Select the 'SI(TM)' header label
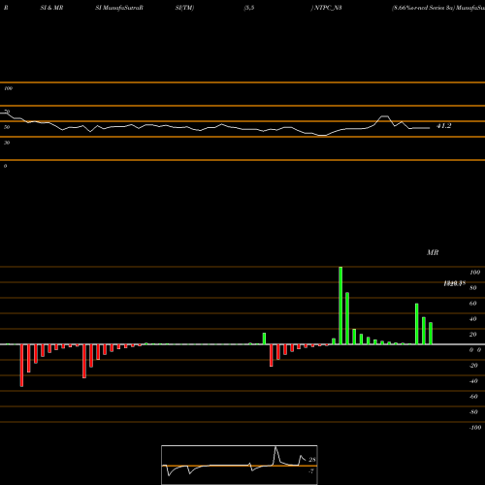This screenshot has height=485, width=485. (x=184, y=8)
